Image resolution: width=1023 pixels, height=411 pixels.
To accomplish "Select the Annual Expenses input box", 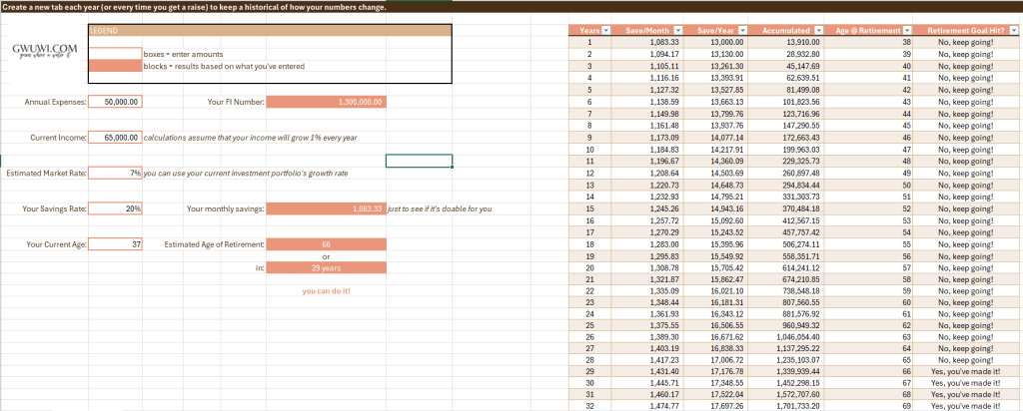I will coord(115,102).
